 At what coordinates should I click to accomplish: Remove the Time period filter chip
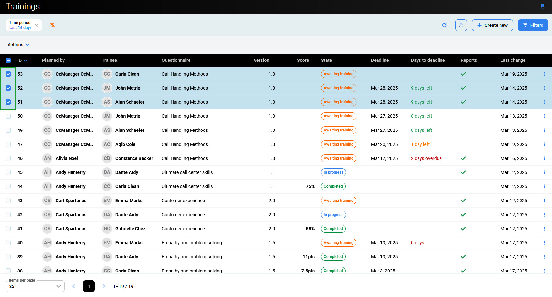[36, 25]
